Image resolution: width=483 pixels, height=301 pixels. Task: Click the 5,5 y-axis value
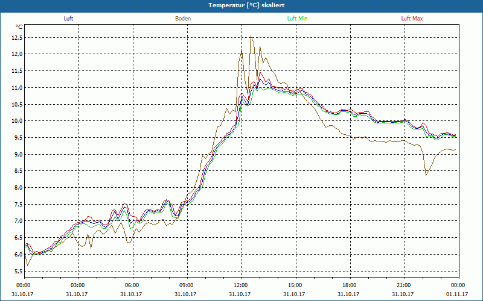[x=18, y=272]
